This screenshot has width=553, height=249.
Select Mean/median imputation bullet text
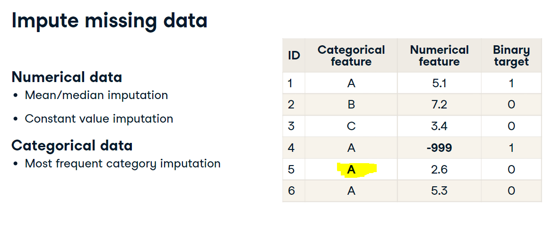click(x=96, y=95)
